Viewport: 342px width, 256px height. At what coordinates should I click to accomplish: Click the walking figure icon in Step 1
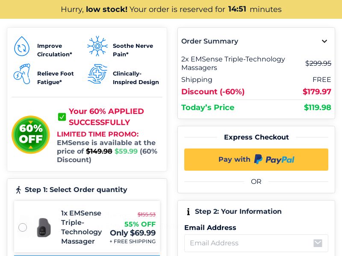pyautogui.click(x=18, y=189)
